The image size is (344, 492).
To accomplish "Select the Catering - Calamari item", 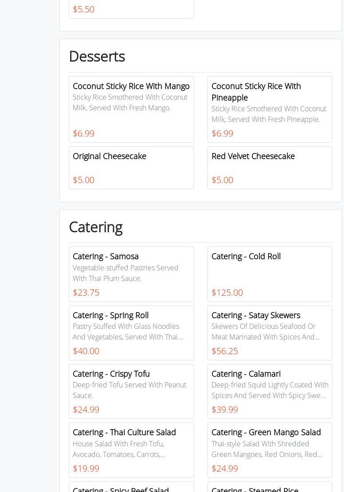I will 270,391.
